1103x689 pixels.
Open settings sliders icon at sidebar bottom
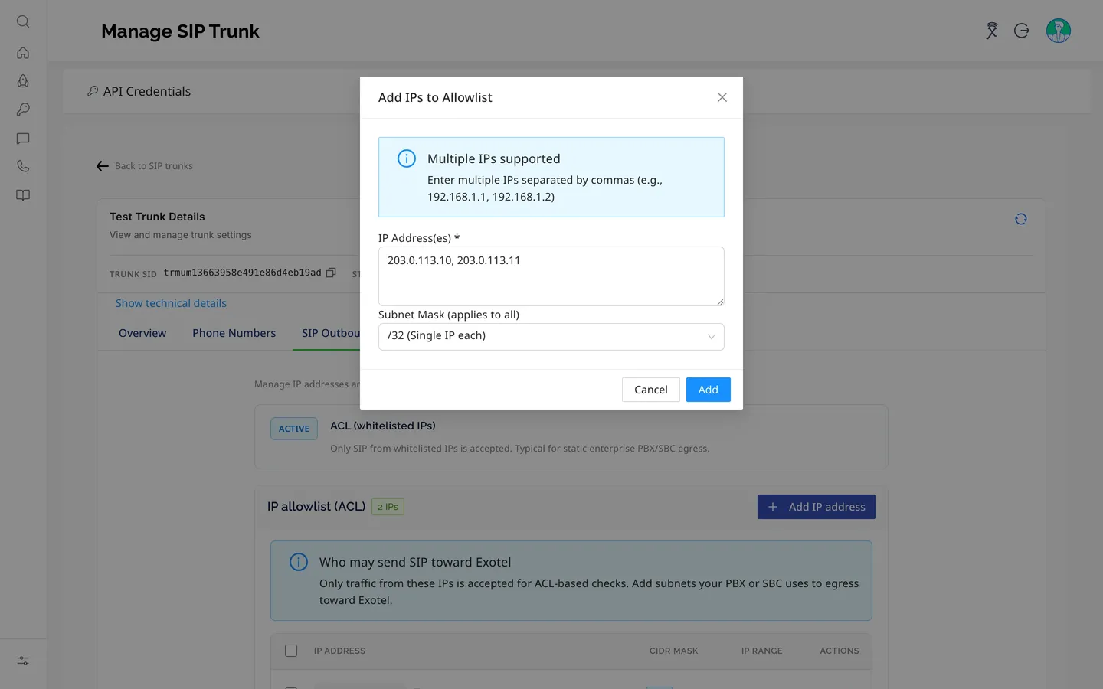click(x=23, y=661)
